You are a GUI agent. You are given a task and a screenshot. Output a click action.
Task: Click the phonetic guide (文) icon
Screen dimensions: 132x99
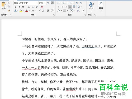coord(48,3)
